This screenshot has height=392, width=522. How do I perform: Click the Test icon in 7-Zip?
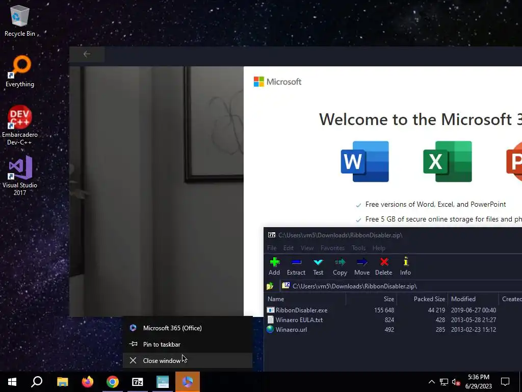(x=318, y=262)
